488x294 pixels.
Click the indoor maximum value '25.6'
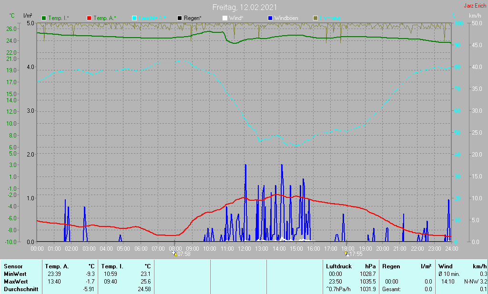(x=146, y=282)
